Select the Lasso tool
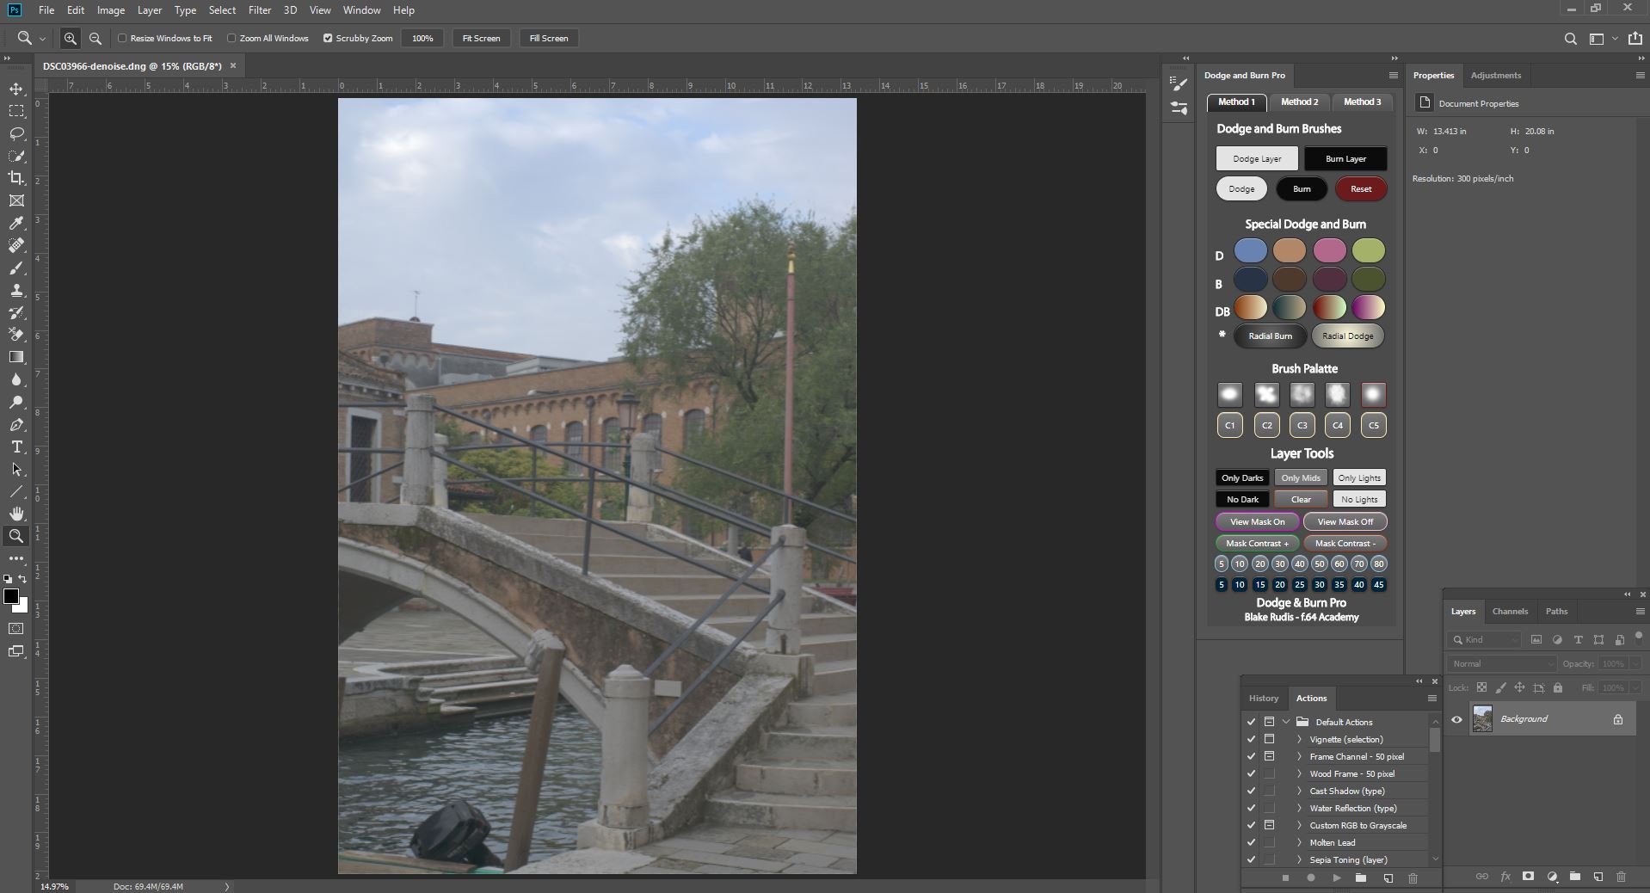1650x893 pixels. [16, 134]
